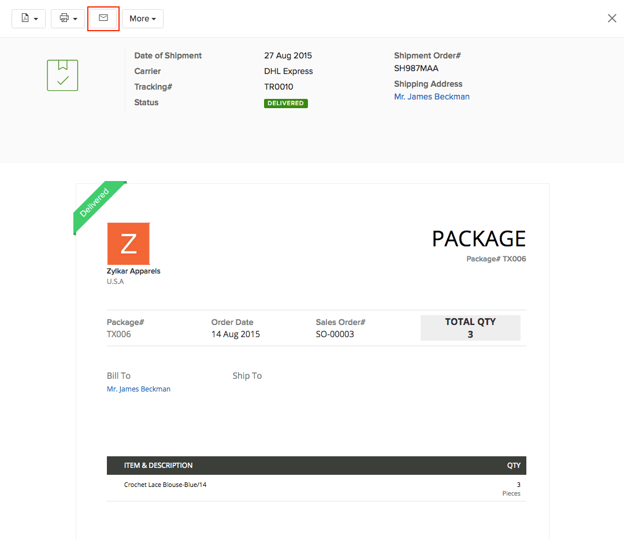The width and height of the screenshot is (624, 539).
Task: Open the email sending icon
Action: (103, 18)
